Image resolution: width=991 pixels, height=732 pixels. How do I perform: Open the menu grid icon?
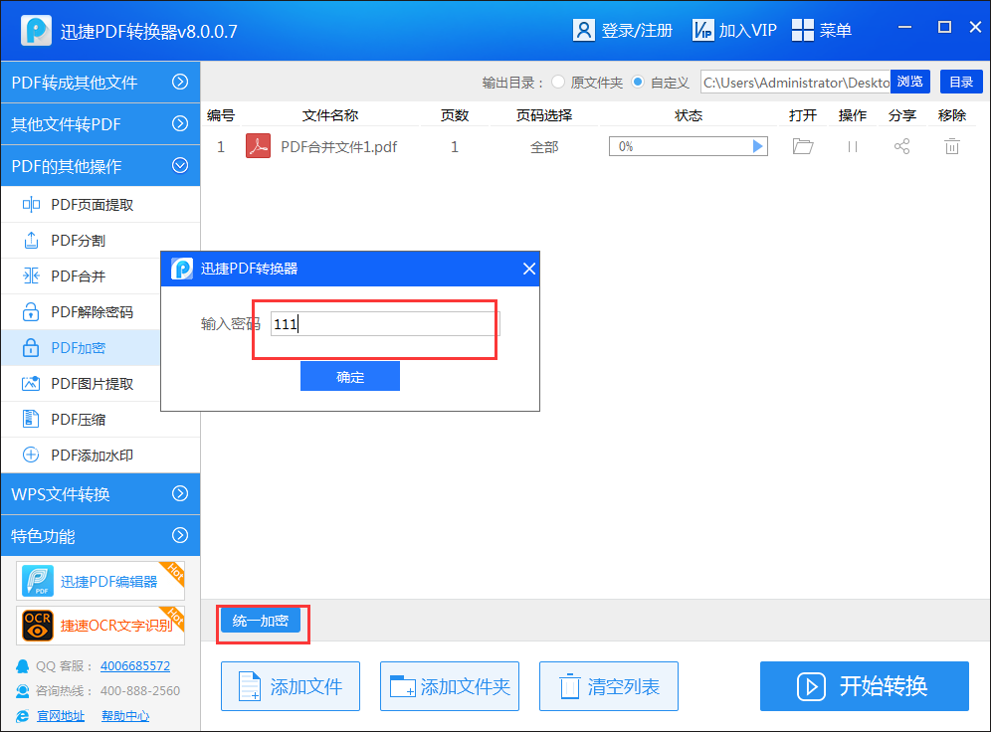(x=802, y=30)
